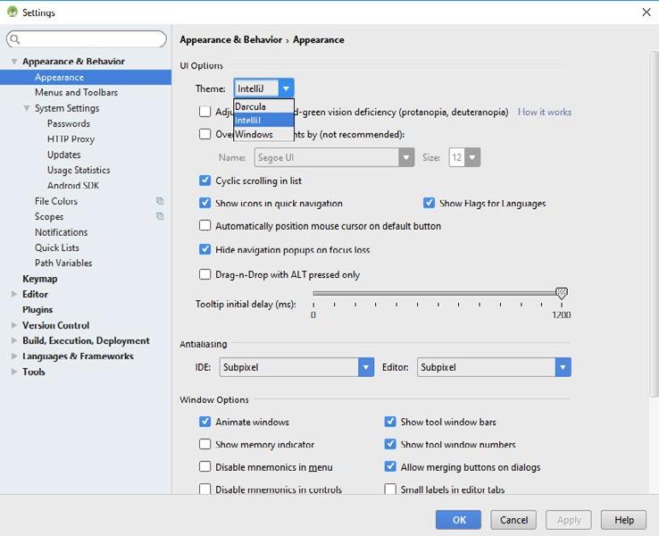Click the vertical scrollbar of settings panel
659x536 pixels.
coord(654,222)
